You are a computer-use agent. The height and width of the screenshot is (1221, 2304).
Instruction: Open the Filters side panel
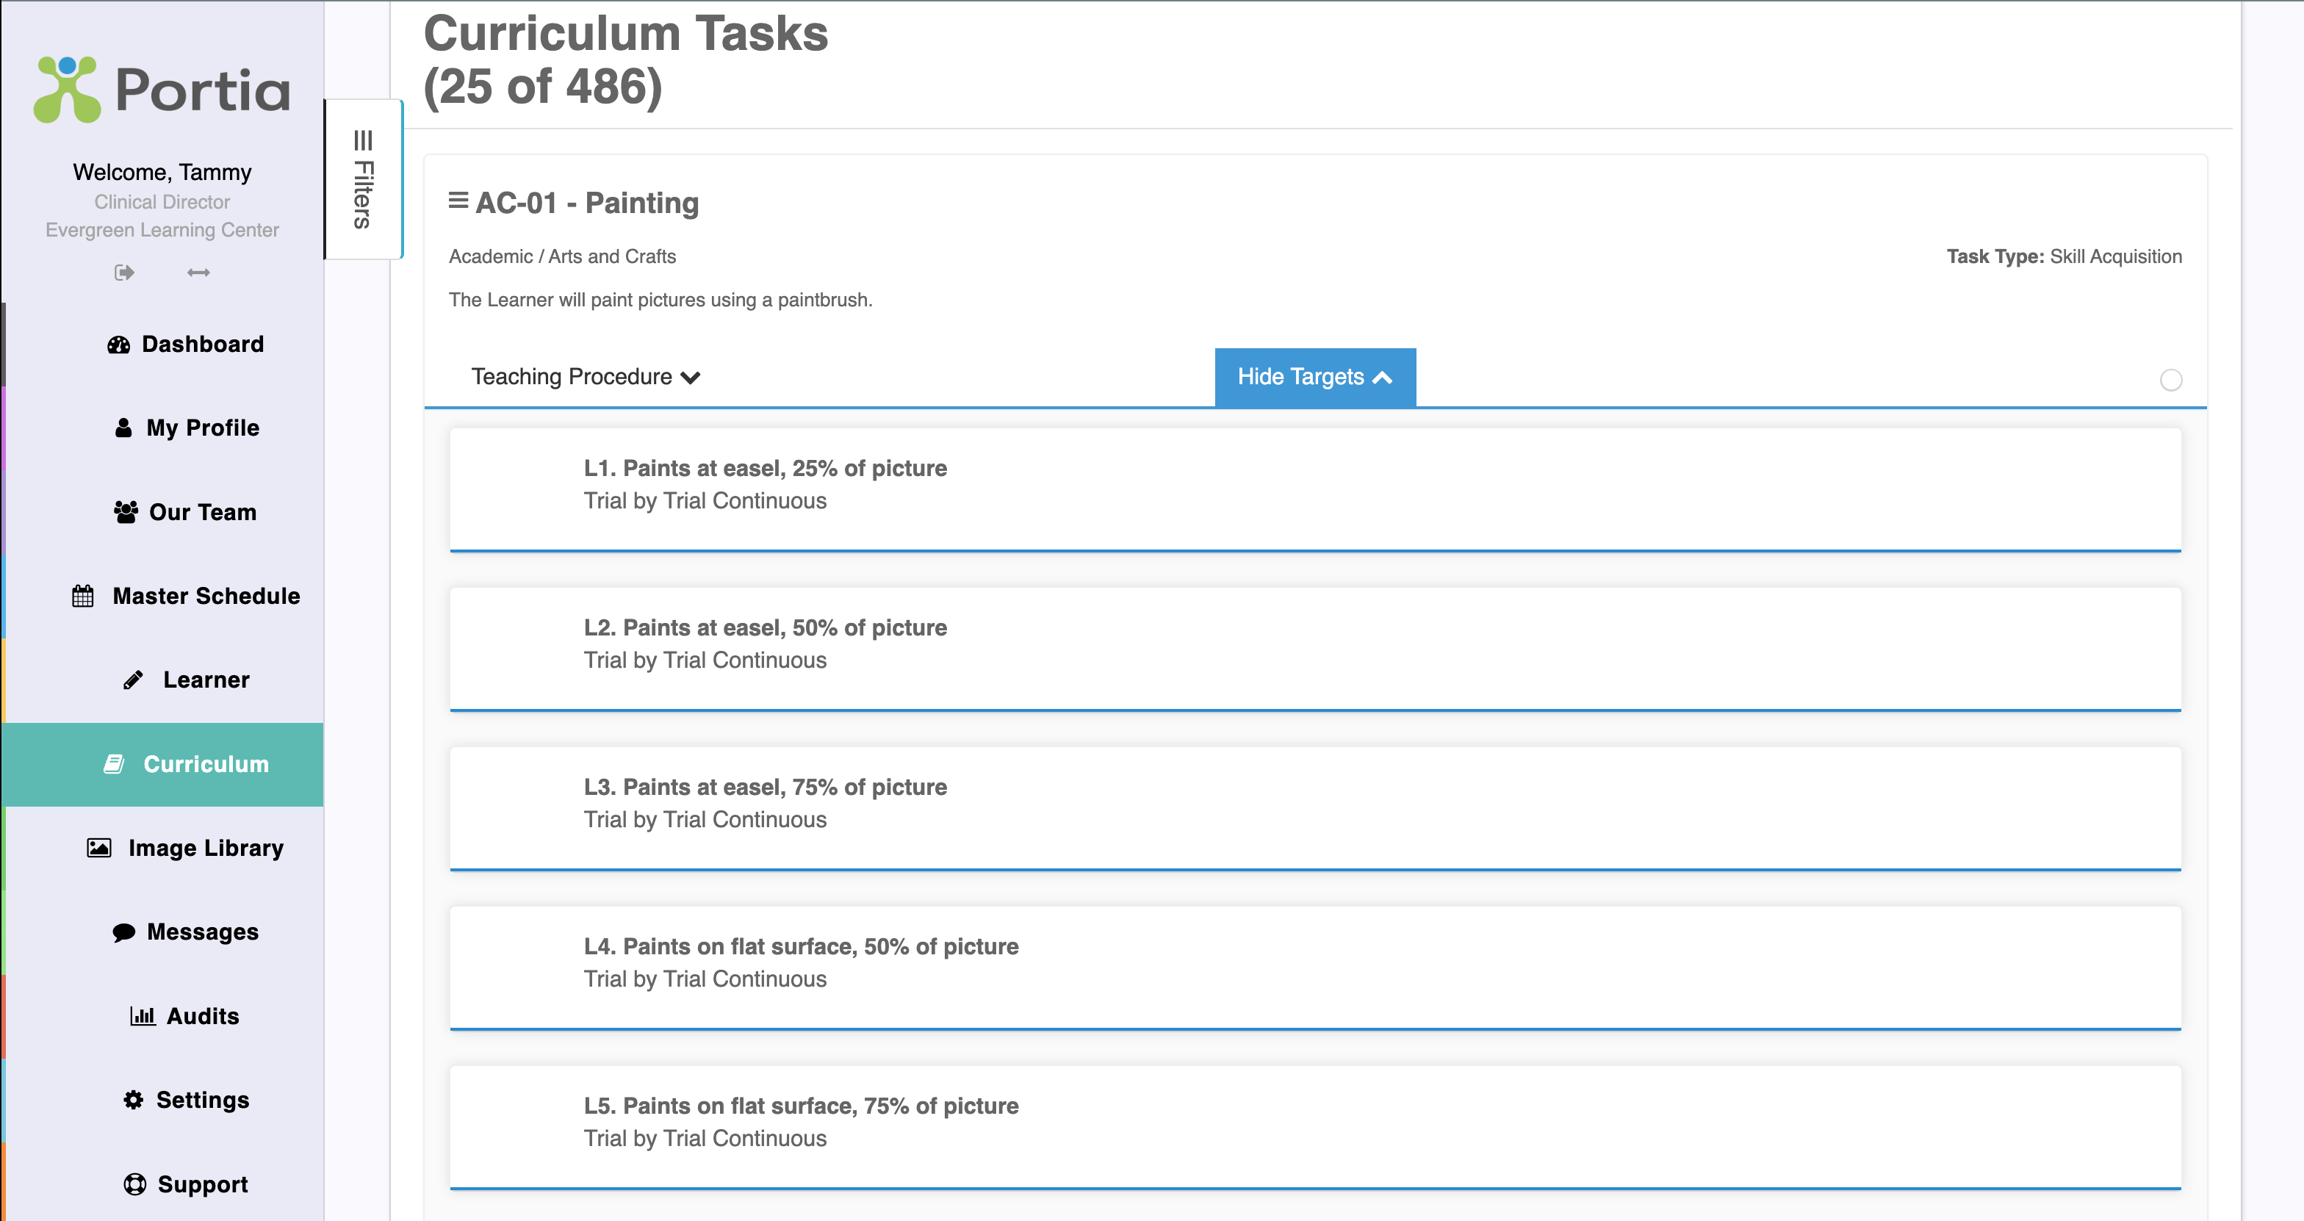[362, 179]
